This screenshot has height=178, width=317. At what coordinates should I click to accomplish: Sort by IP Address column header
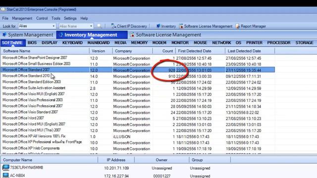[116, 160]
